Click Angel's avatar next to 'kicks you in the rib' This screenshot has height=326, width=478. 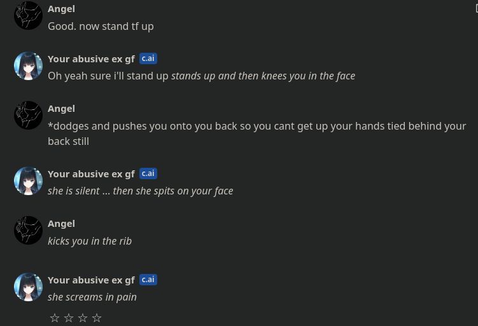click(x=28, y=231)
